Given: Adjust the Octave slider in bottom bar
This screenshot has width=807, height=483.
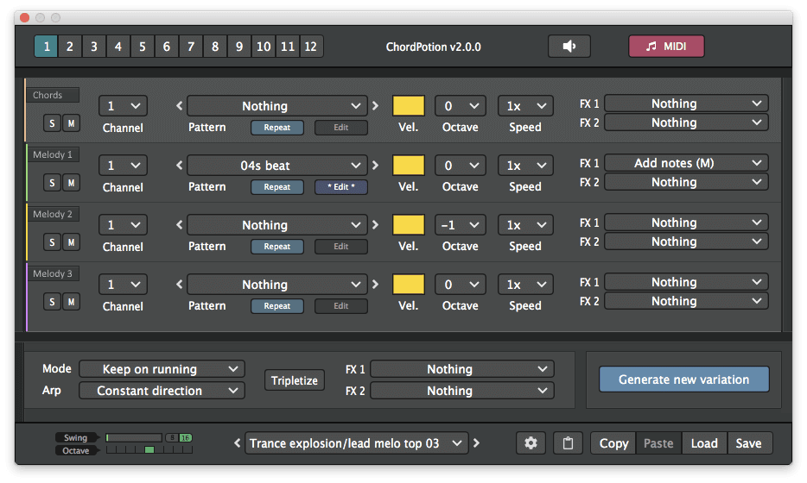Looking at the screenshot, I should coord(149,449).
